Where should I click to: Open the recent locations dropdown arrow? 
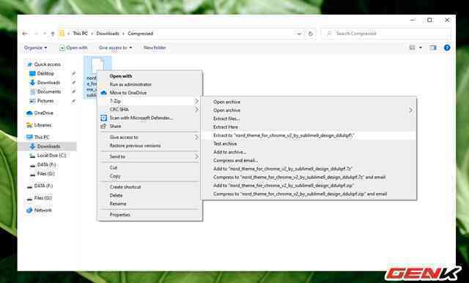45,34
